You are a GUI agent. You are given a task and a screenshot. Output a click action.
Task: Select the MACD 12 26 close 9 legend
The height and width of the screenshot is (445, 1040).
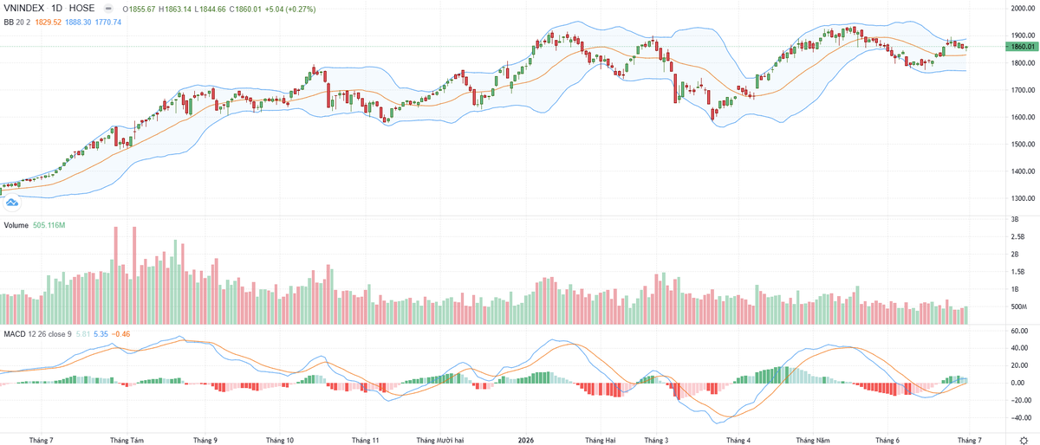37,333
